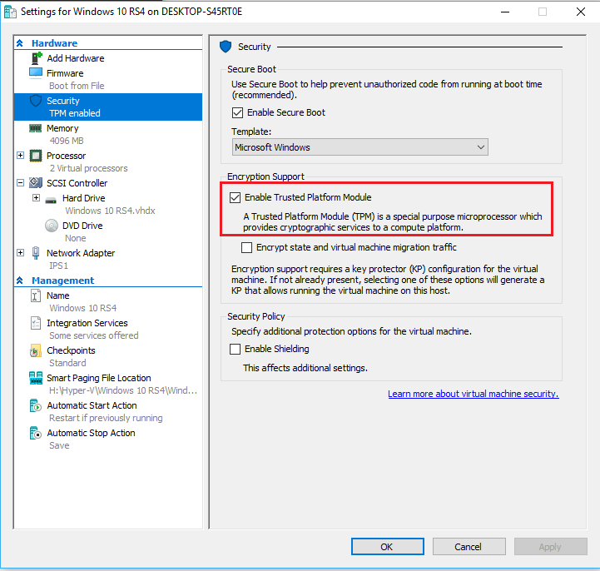Click the Hard Drive icon
Viewport: 600px width, 571px height.
pos(51,200)
